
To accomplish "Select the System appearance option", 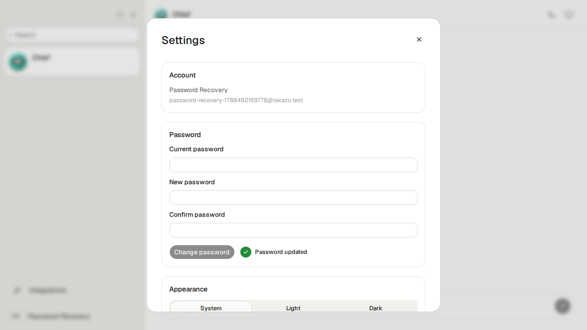I will pyautogui.click(x=211, y=308).
